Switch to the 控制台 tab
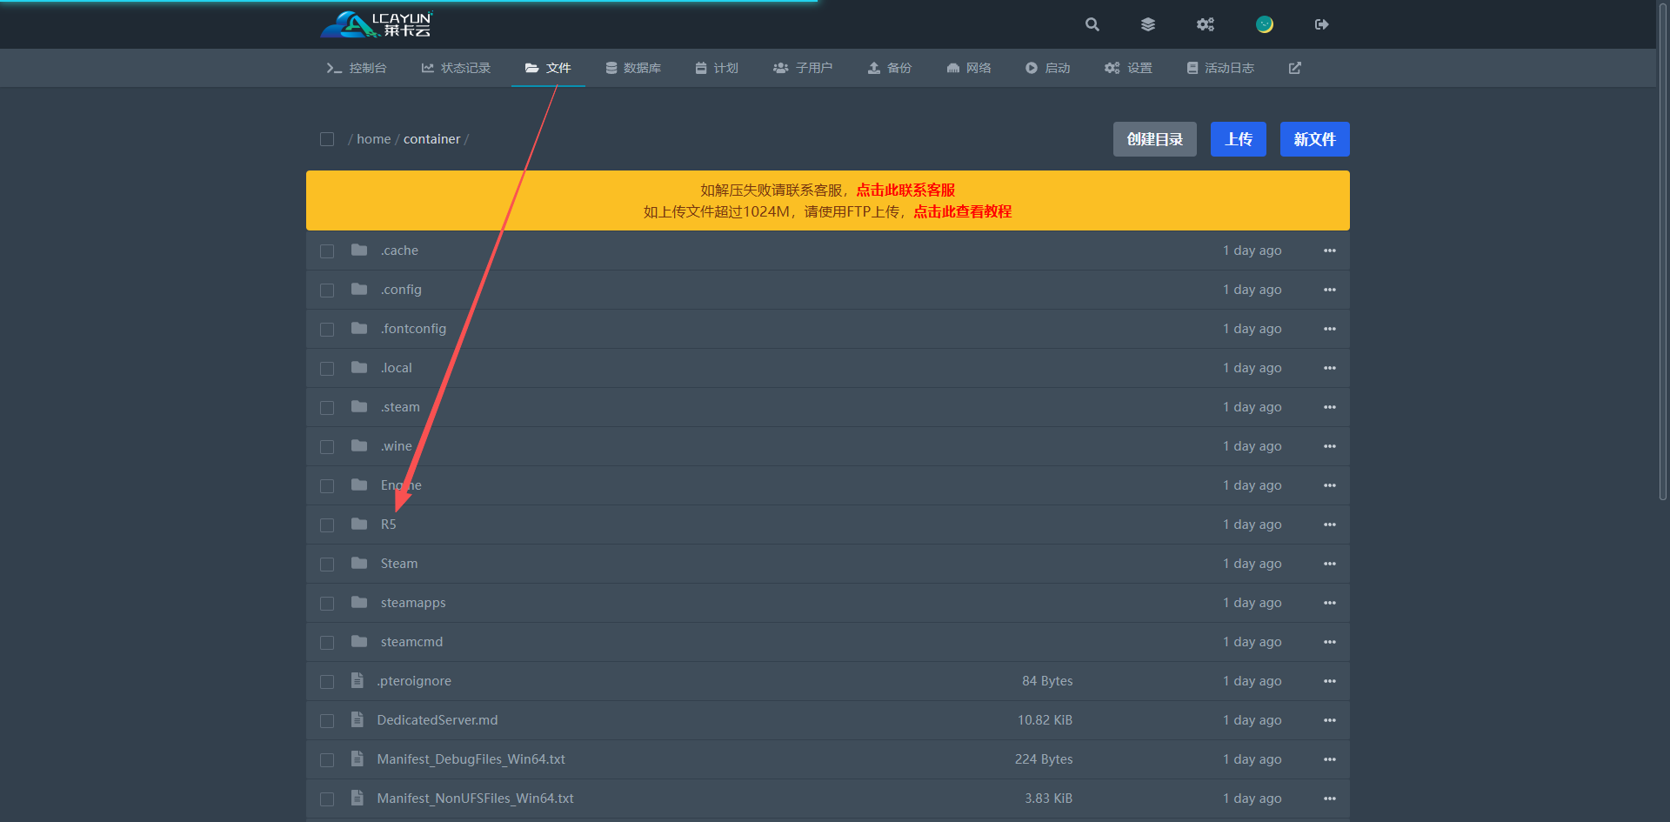Viewport: 1670px width, 822px height. coord(357,68)
